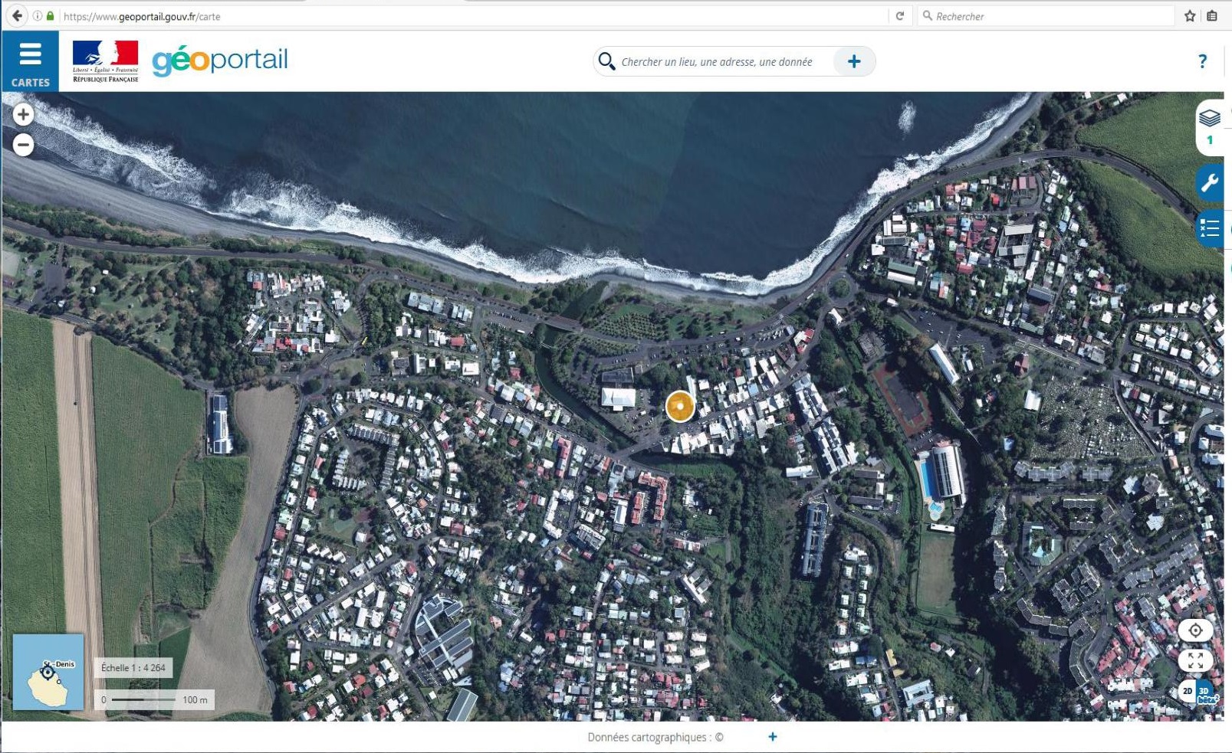Expand advanced search with plus button
1232x753 pixels.
854,61
